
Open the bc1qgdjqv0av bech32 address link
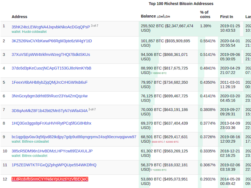[x=74, y=137]
